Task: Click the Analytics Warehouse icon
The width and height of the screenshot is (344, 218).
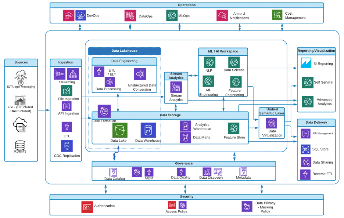Action: point(185,126)
